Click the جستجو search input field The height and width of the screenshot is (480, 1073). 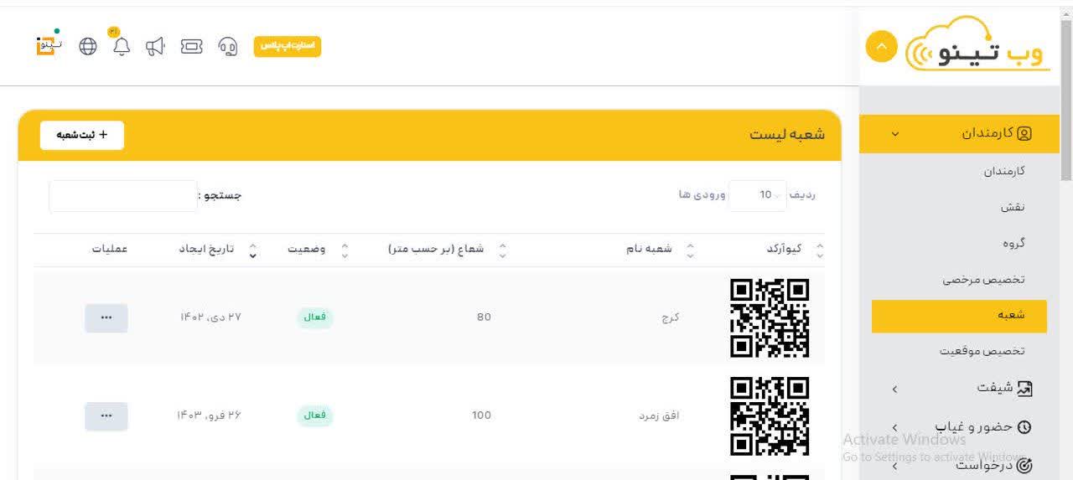click(x=123, y=196)
